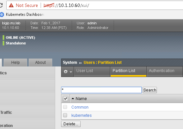
Task: Open the Authentication tab
Action: pyautogui.click(x=165, y=71)
